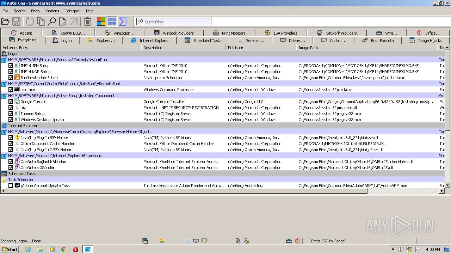
Task: Click the Find magnifier toolbar icon
Action: (52, 22)
